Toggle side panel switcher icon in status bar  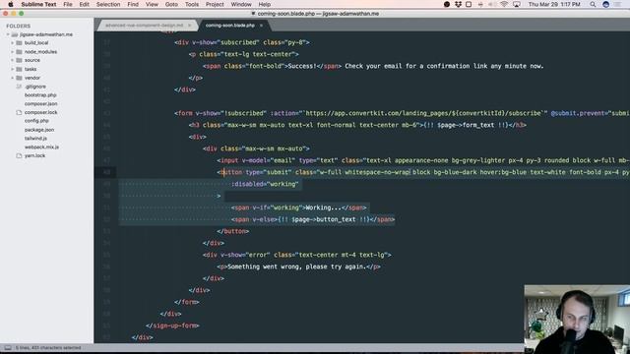pos(8,348)
